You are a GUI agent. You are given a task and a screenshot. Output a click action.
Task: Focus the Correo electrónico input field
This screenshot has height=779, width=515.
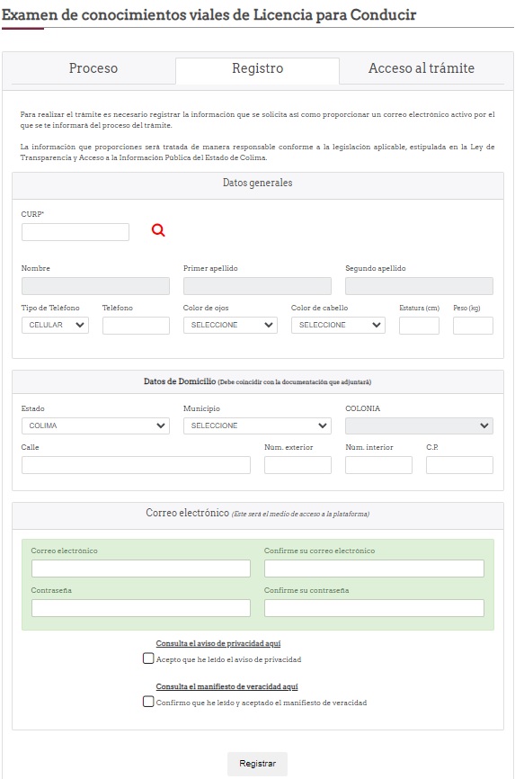(x=141, y=569)
